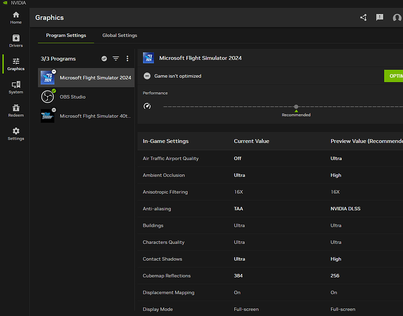Click the Preview Value column header

pyautogui.click(x=367, y=141)
